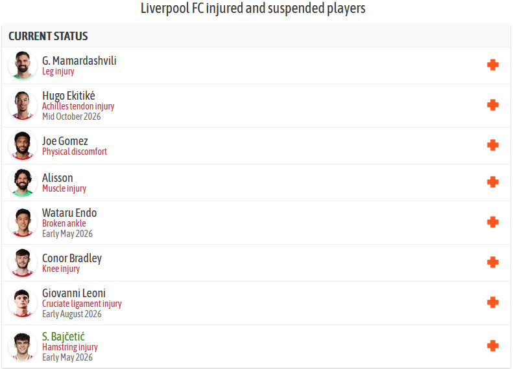Open the S. Bajčetić player link
The image size is (513, 369).
coord(63,337)
